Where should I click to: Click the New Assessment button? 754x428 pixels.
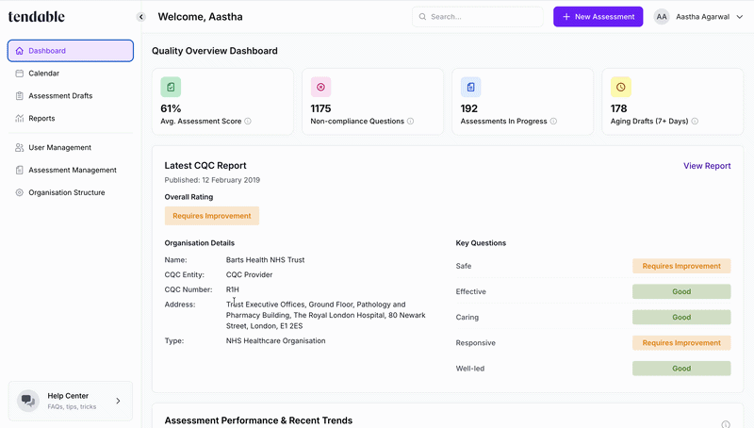coord(598,17)
